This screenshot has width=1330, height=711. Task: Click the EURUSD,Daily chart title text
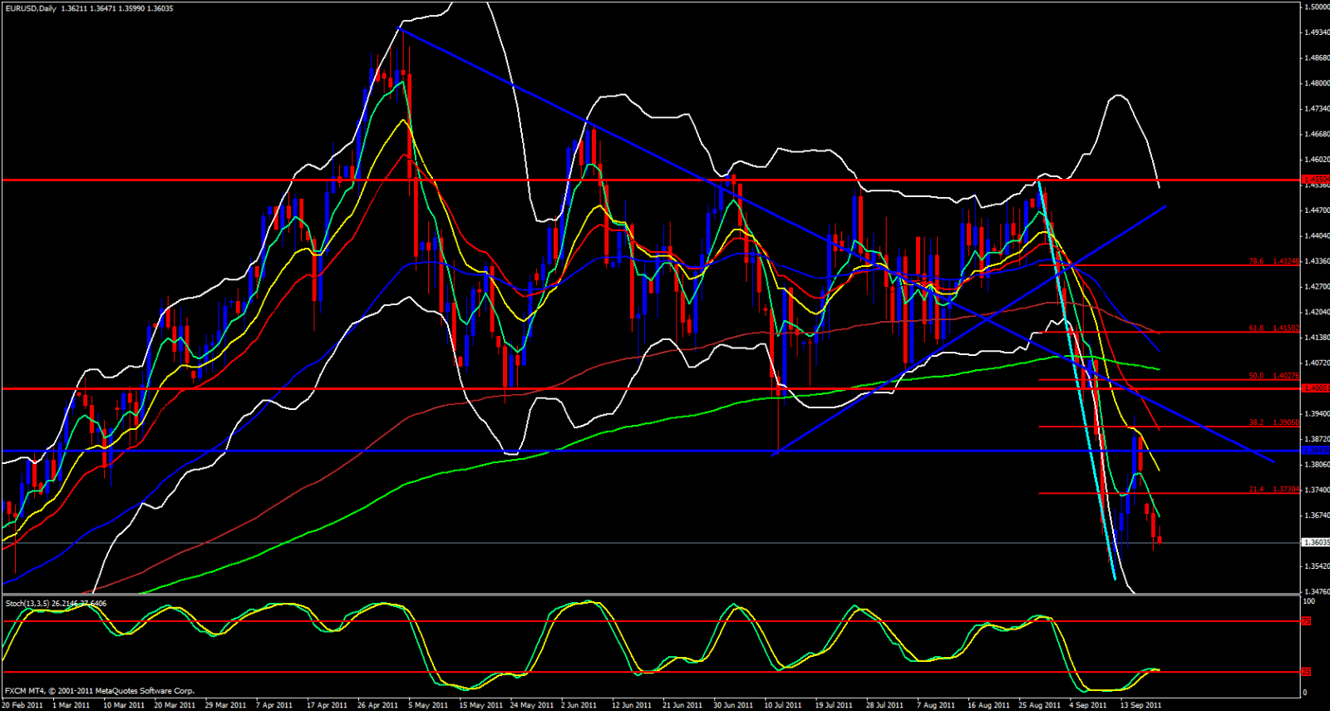coord(30,8)
